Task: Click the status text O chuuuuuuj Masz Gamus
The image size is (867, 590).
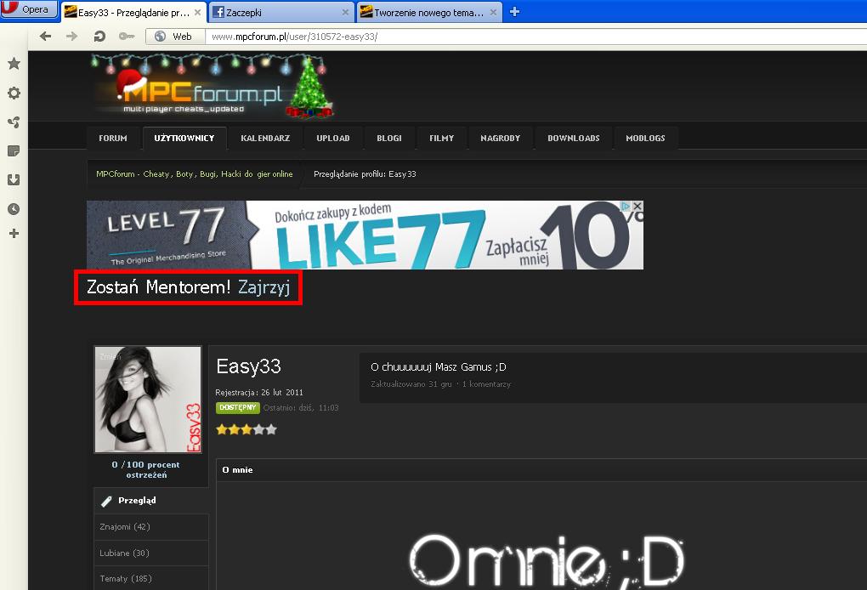Action: pos(439,367)
